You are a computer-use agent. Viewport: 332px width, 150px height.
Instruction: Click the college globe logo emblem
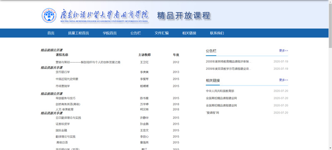[49, 15]
